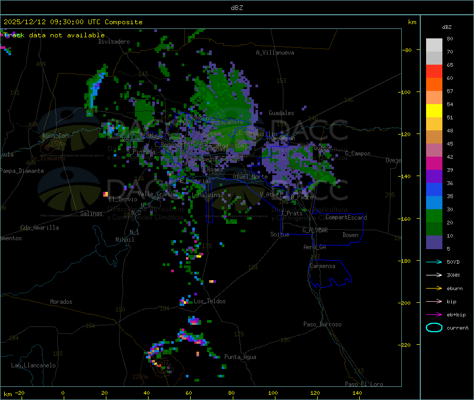Click the Atuel_Norte map label
474x400 pixels.
250,177
